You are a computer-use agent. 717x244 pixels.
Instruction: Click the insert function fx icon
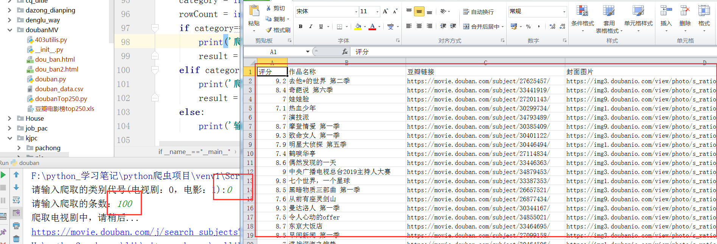[x=345, y=51]
